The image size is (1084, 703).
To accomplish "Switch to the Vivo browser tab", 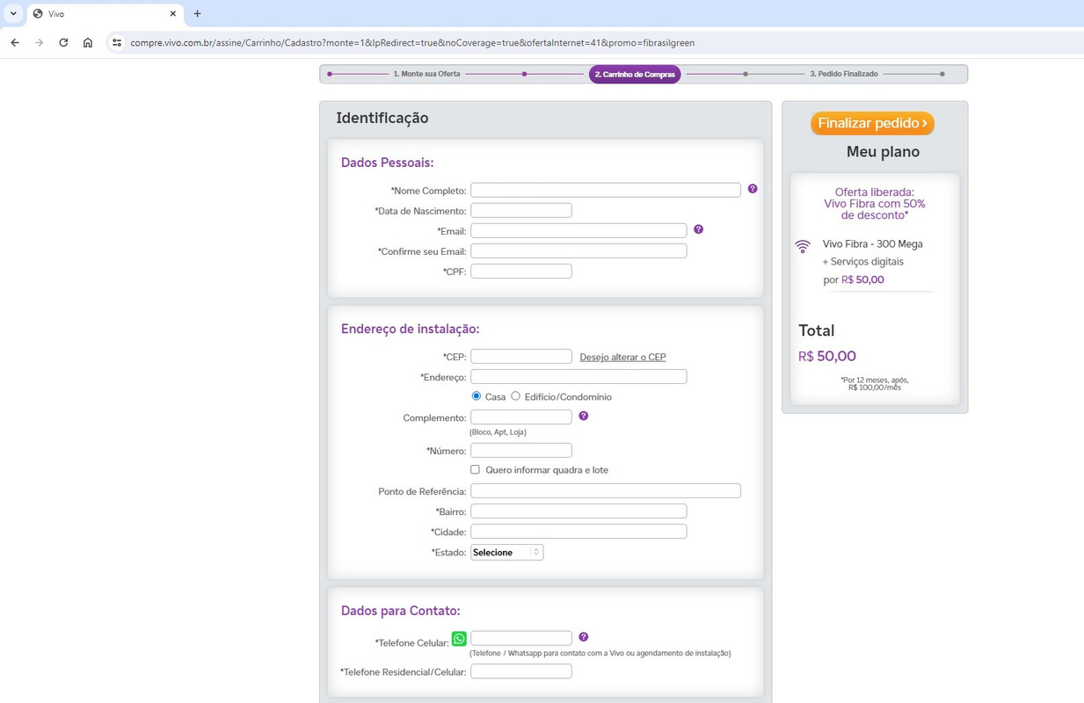I will (x=105, y=14).
